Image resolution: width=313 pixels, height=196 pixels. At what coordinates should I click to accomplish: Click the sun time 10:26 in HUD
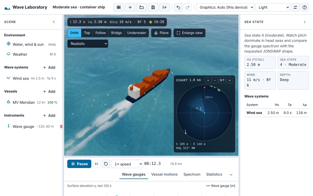[x=156, y=22]
